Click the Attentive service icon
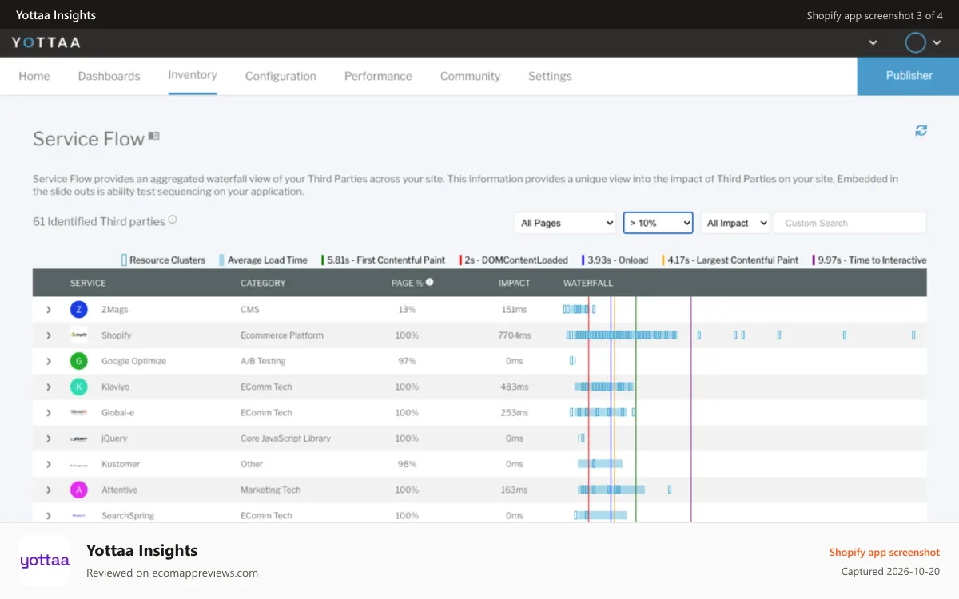The height and width of the screenshot is (599, 959). point(78,490)
